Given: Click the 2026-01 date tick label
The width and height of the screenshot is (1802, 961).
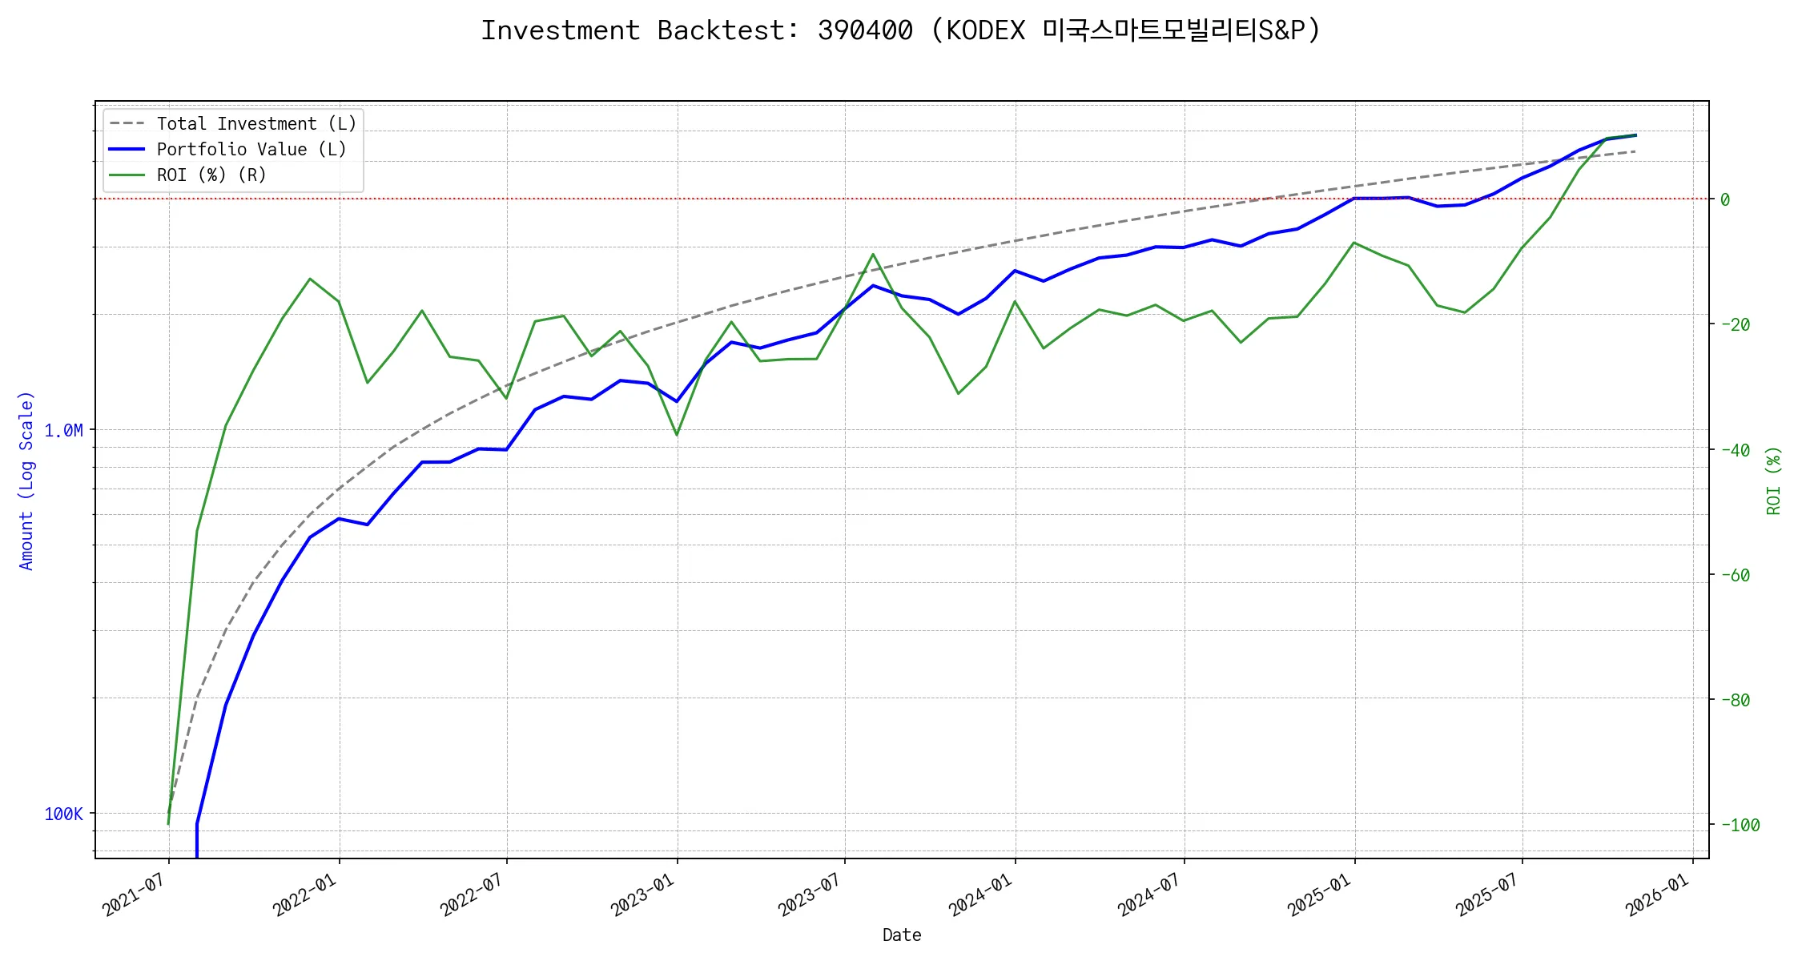Looking at the screenshot, I should [x=1657, y=894].
